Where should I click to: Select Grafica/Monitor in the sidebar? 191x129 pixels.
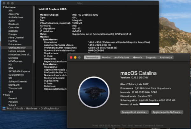(17, 48)
